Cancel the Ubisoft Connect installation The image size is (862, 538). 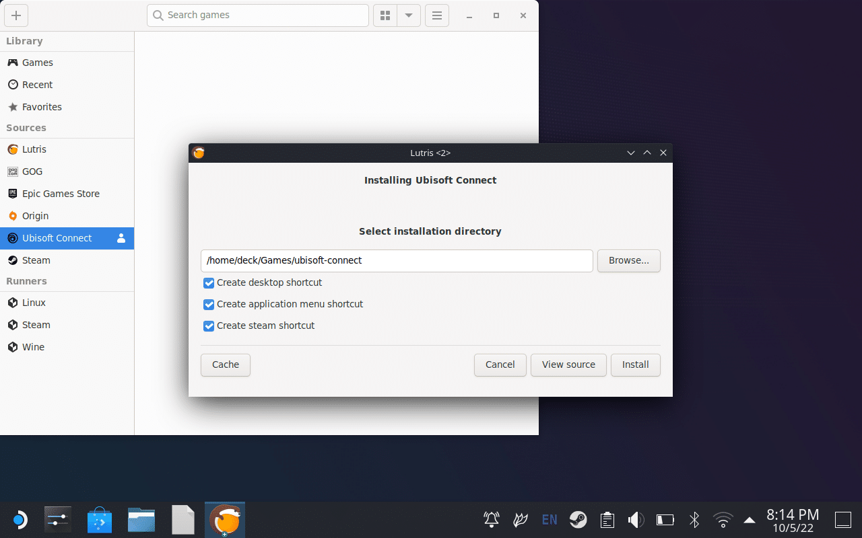point(500,365)
